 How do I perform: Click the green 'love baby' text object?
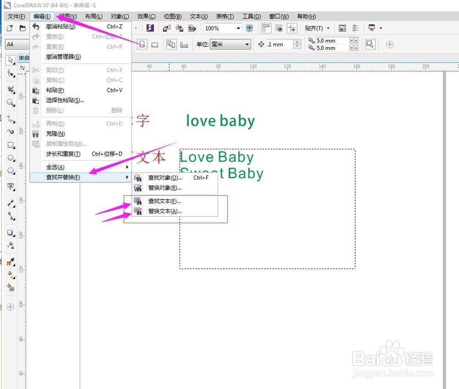[220, 121]
